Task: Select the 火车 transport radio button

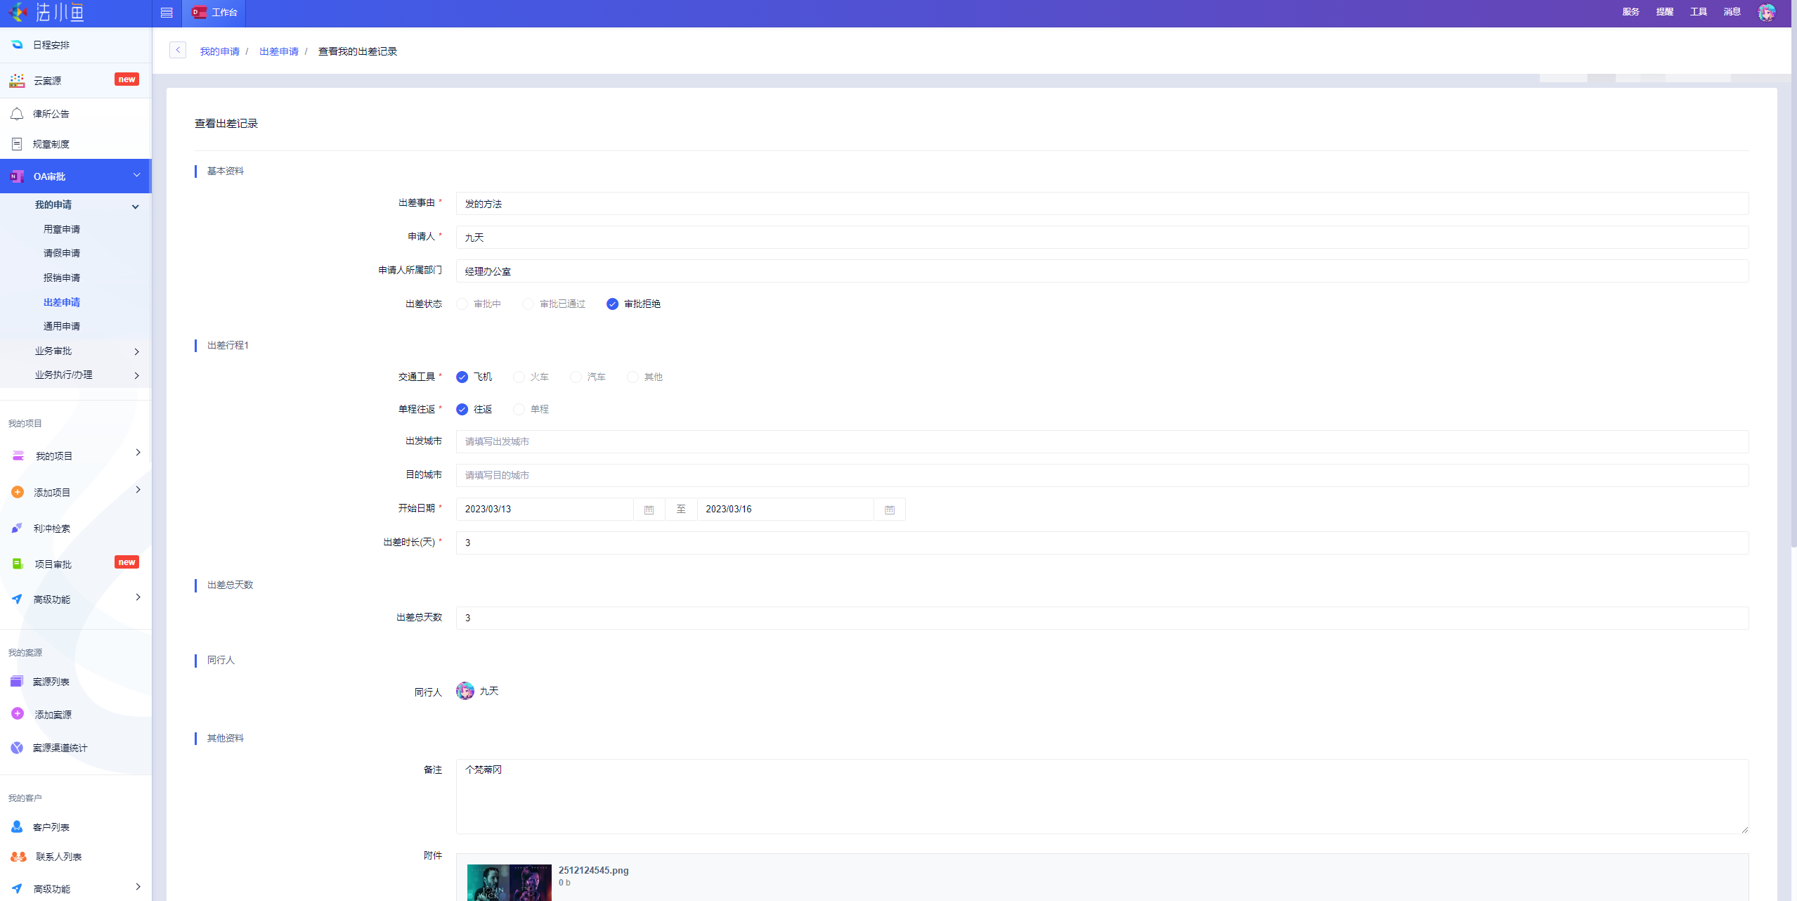Action: 519,377
